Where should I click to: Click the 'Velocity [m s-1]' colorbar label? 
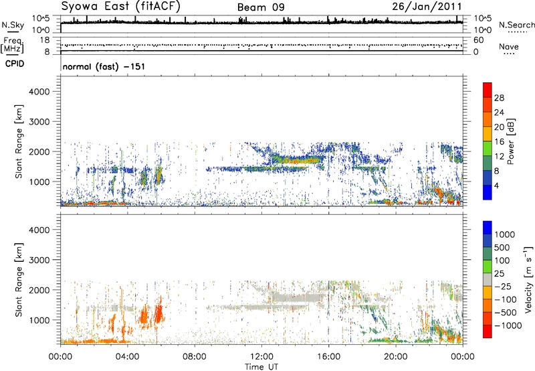[528, 279]
